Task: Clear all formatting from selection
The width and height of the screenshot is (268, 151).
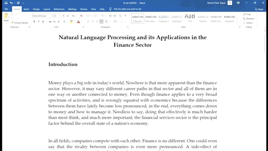Action: point(81,16)
